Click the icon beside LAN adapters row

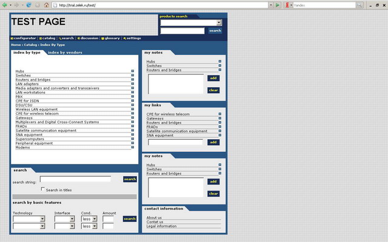pyautogui.click(x=133, y=83)
